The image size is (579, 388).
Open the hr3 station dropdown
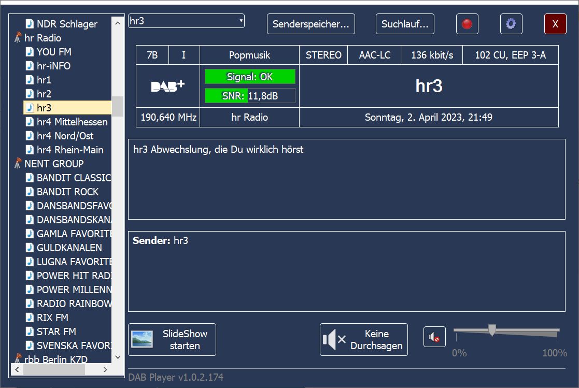(x=241, y=21)
